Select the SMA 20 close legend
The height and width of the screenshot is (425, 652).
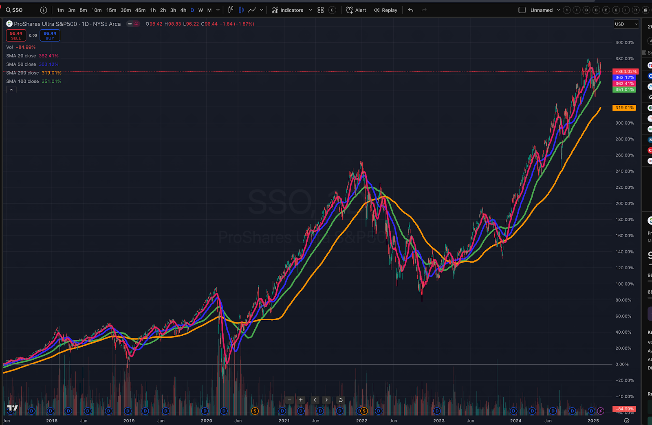point(32,56)
